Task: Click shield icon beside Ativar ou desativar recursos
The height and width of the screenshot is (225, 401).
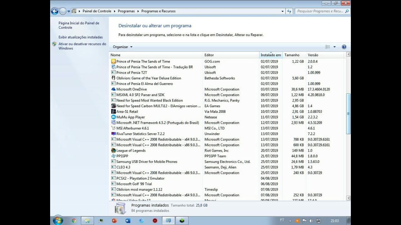Action: pos(55,44)
